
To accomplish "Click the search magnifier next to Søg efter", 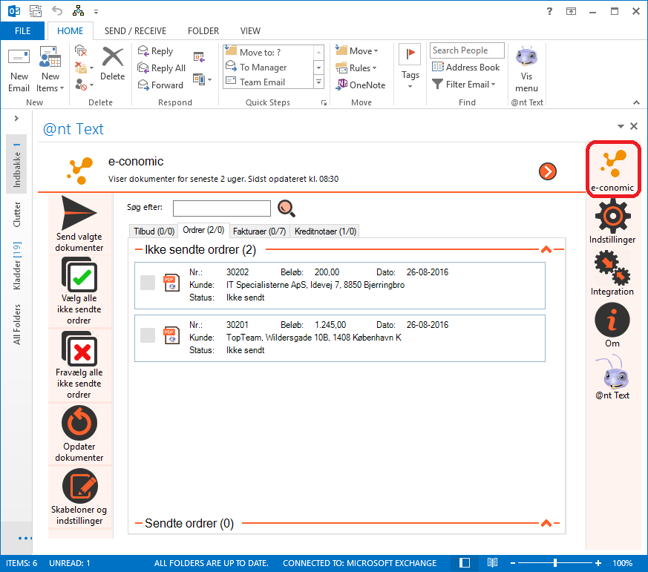I will (x=287, y=208).
